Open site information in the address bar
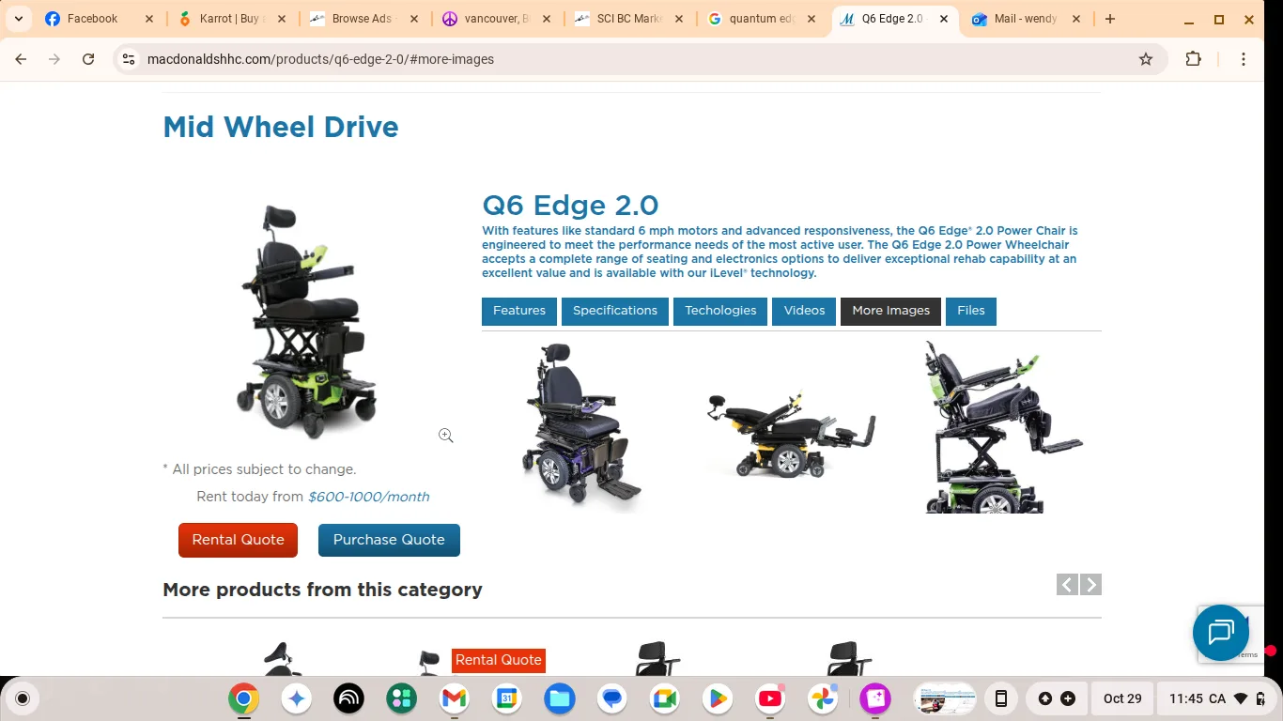 click(127, 58)
